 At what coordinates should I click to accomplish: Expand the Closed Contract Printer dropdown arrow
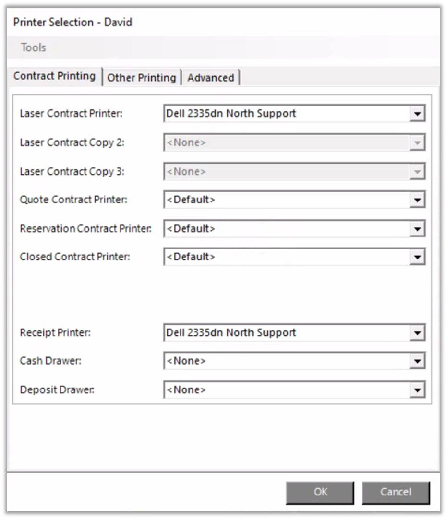click(x=417, y=257)
